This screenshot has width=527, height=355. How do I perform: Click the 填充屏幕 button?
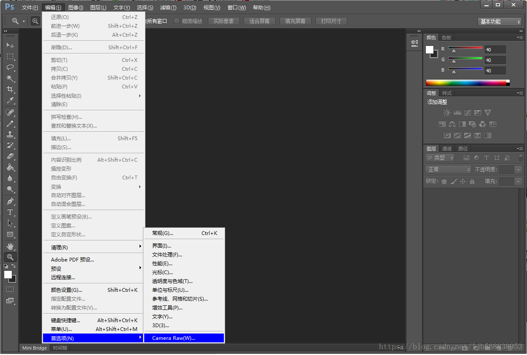click(296, 21)
